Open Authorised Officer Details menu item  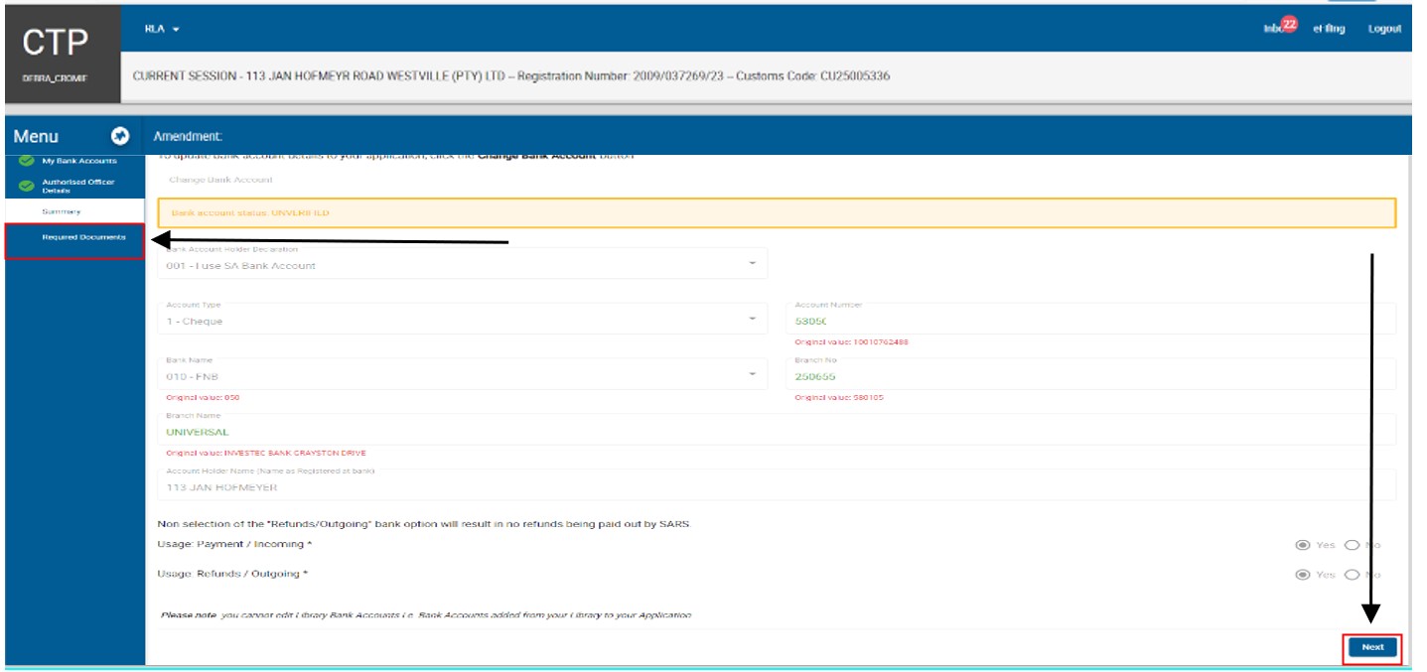tap(78, 186)
